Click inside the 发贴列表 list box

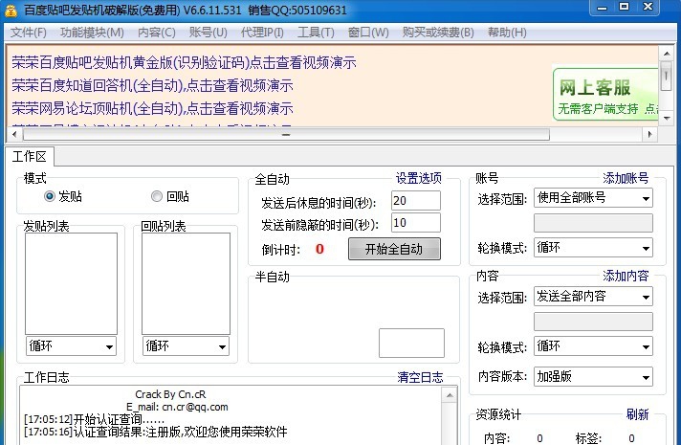point(71,284)
